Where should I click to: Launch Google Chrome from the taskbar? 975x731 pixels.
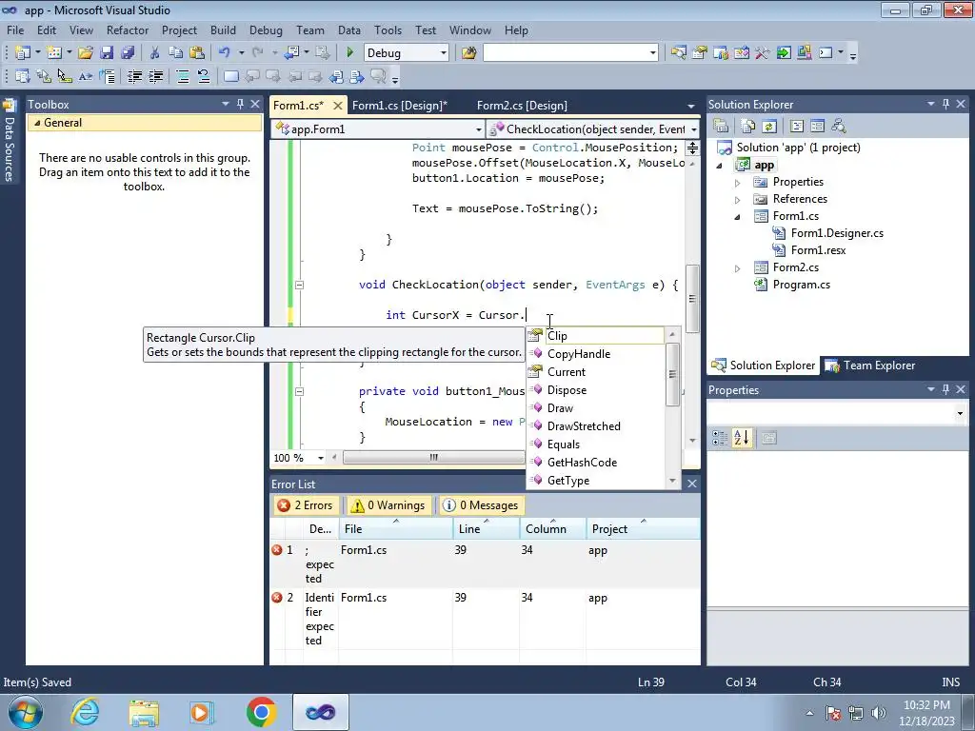261,712
